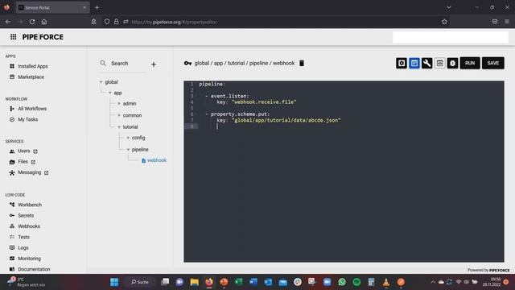Delete property via trash icon
Viewport: 515px width, 290px height.
302,63
